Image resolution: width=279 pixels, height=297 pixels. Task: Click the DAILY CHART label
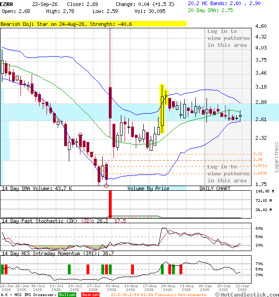tap(215, 188)
